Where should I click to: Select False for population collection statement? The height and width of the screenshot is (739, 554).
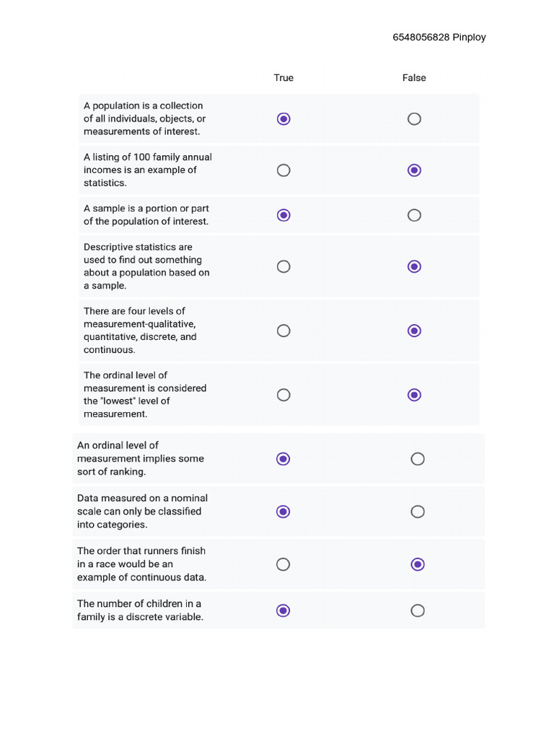click(x=414, y=119)
